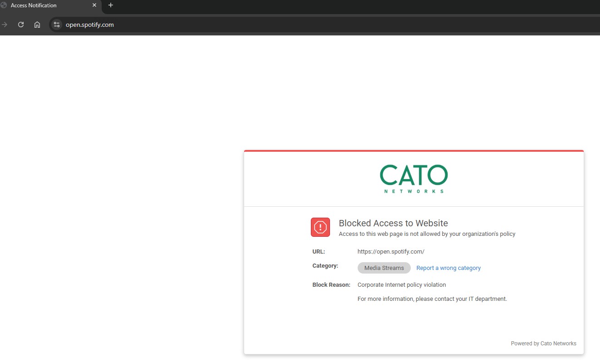Click the globe favicon on the tab
This screenshot has height=364, width=600.
pos(4,5)
